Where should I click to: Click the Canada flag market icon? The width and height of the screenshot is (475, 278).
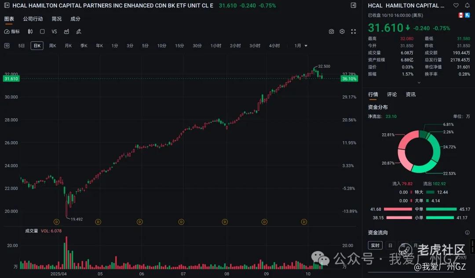pos(461,15)
